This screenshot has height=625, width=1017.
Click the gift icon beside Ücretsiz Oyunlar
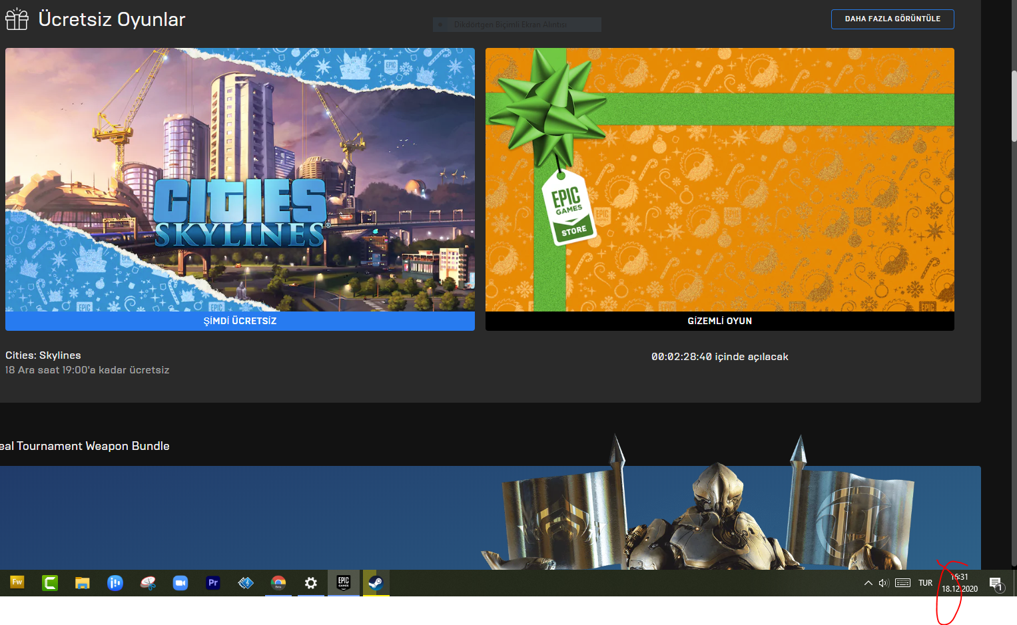(x=17, y=19)
